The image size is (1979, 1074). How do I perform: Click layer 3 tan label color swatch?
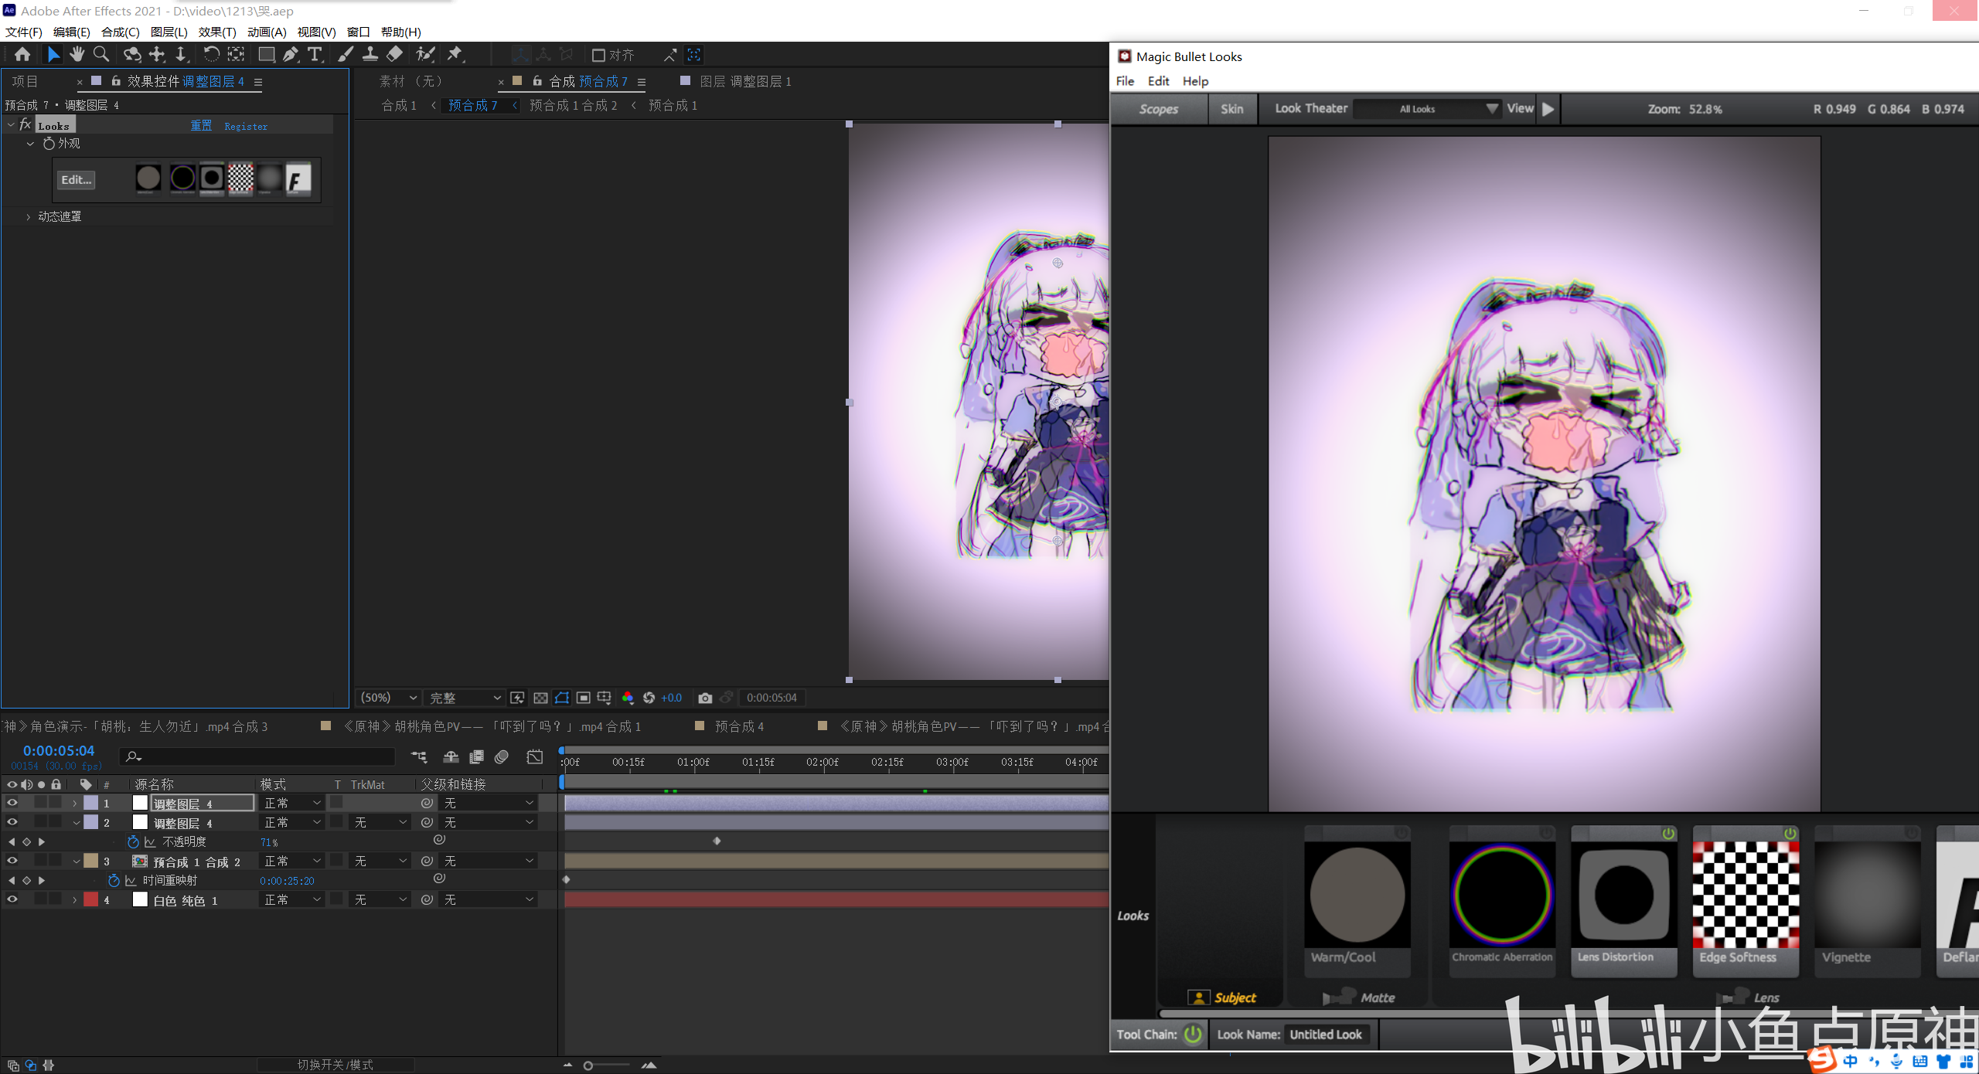pyautogui.click(x=91, y=861)
